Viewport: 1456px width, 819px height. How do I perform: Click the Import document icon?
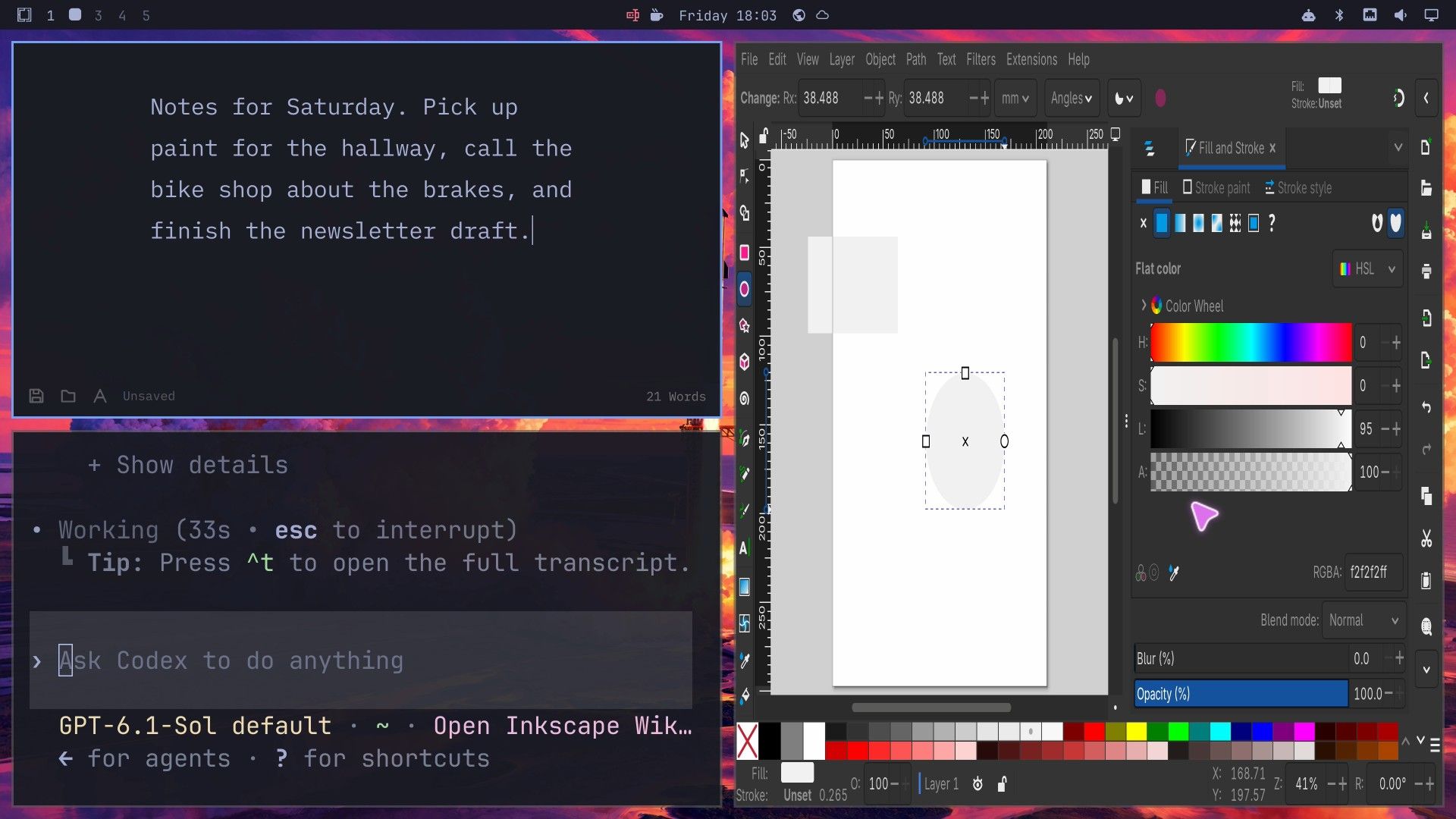1426,318
